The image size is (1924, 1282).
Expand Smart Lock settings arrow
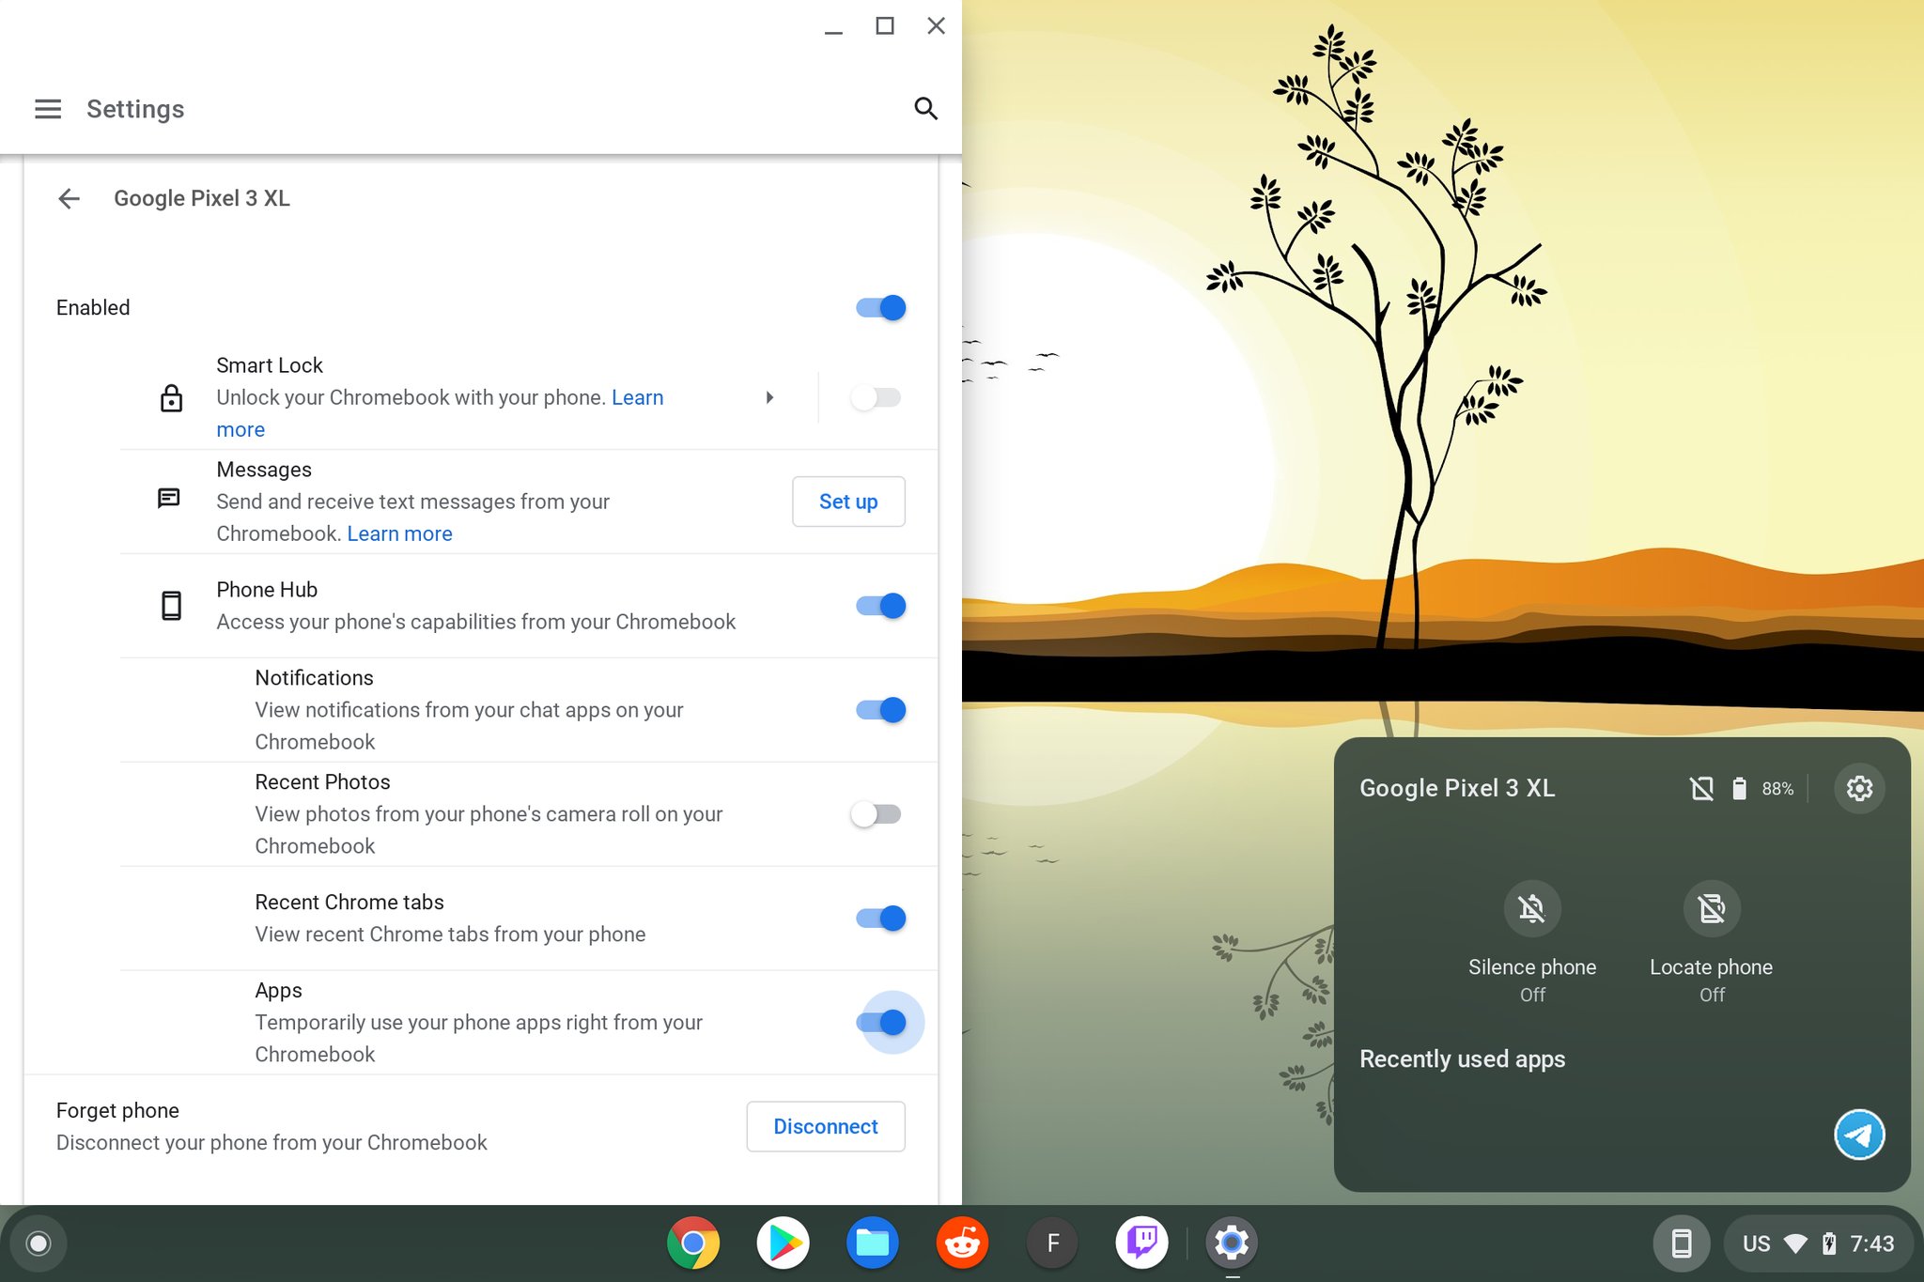(769, 397)
